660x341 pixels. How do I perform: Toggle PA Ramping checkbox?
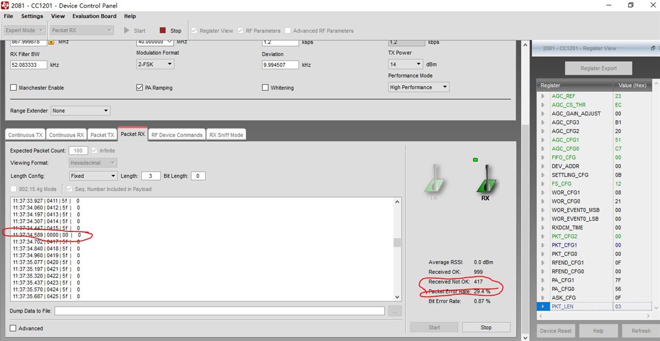click(x=140, y=88)
